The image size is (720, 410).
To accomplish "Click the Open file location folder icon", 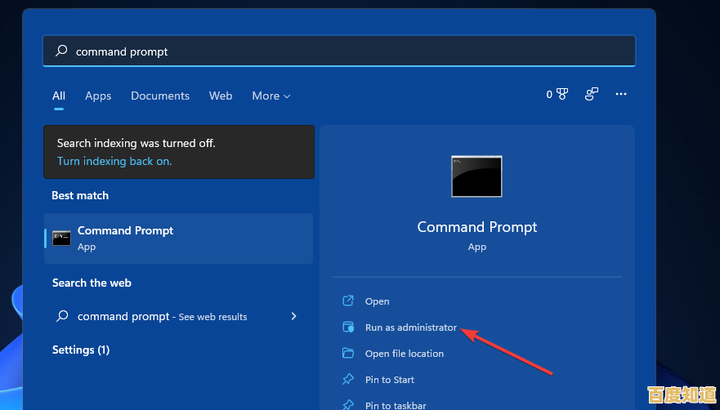I will [348, 354].
